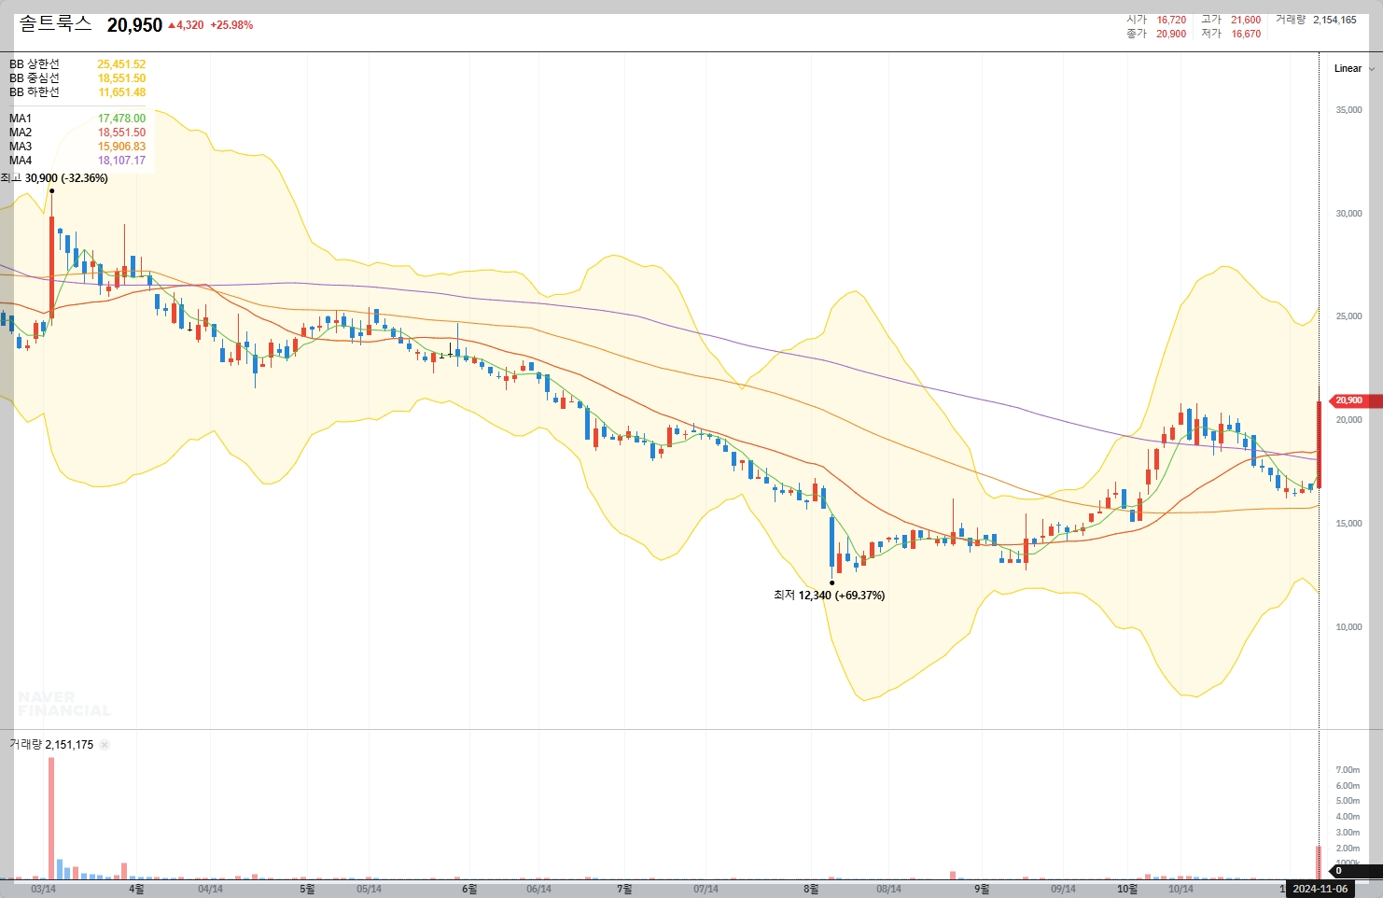Select the MA1 17,478.00 legend entry
This screenshot has width=1383, height=898.
[77, 119]
